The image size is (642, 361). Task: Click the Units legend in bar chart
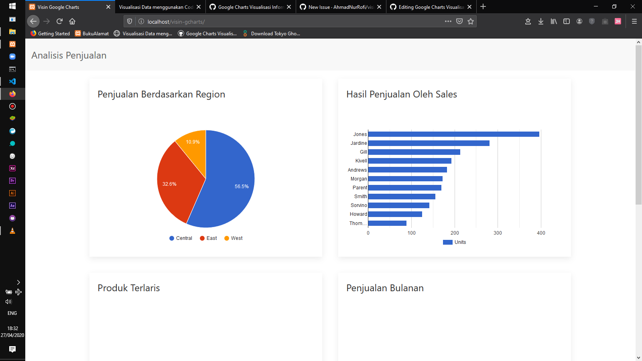455,242
